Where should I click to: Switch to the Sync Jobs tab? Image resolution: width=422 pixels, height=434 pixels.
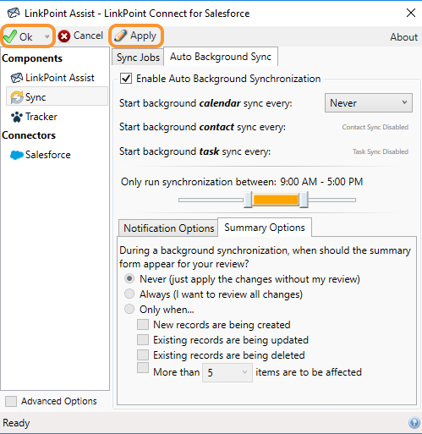[x=138, y=58]
